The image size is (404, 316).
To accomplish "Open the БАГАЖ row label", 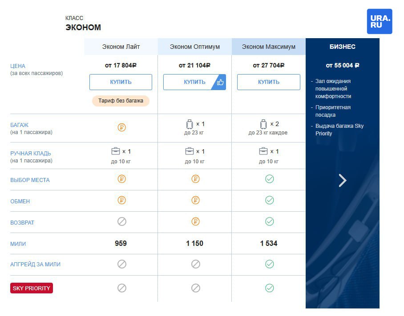I will point(19,125).
